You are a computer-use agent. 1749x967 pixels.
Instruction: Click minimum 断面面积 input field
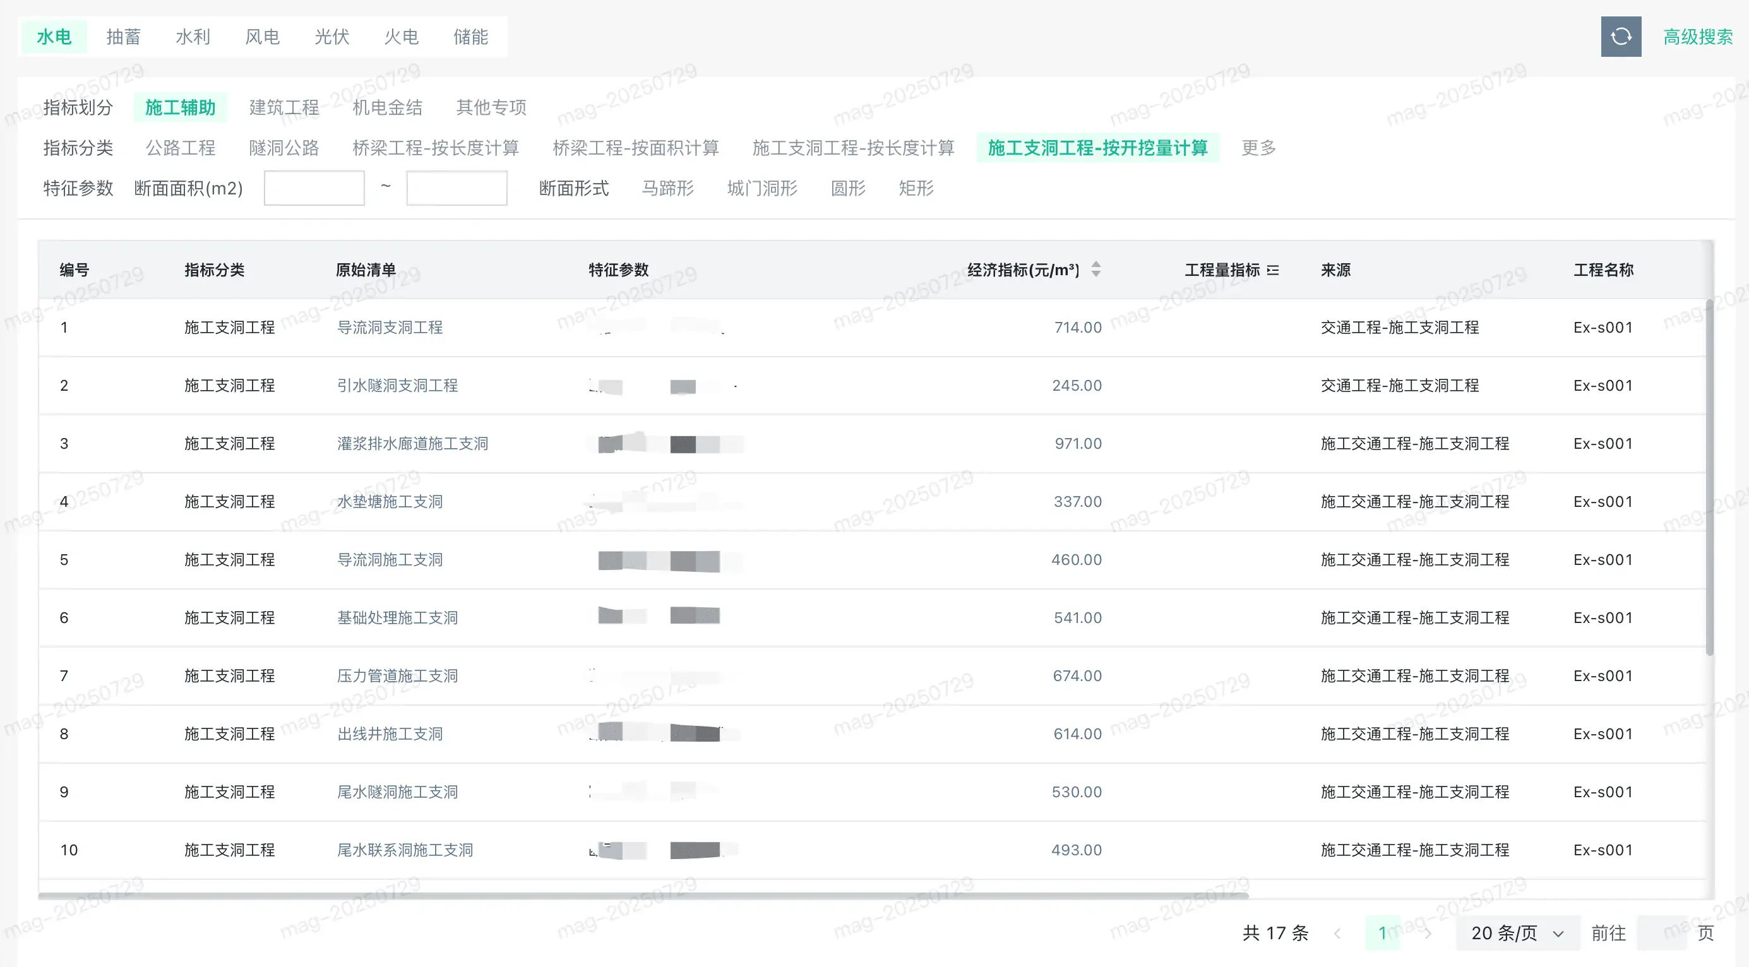coord(314,188)
